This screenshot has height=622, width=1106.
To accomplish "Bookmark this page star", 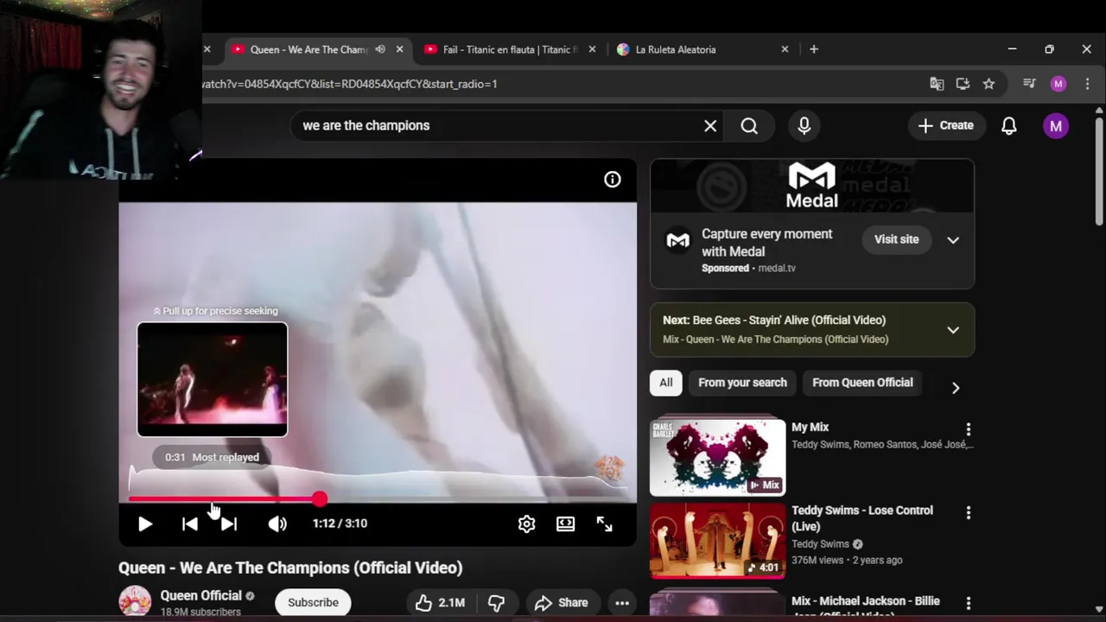I will click(x=988, y=85).
